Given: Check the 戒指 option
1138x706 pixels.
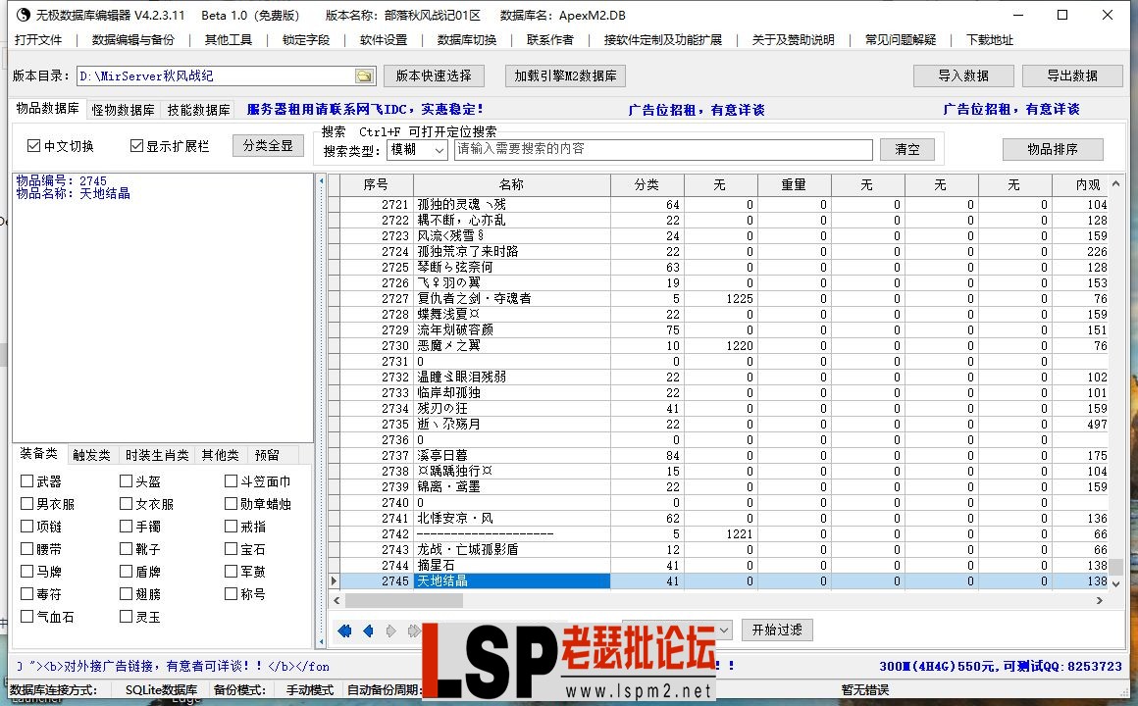Looking at the screenshot, I should [231, 526].
